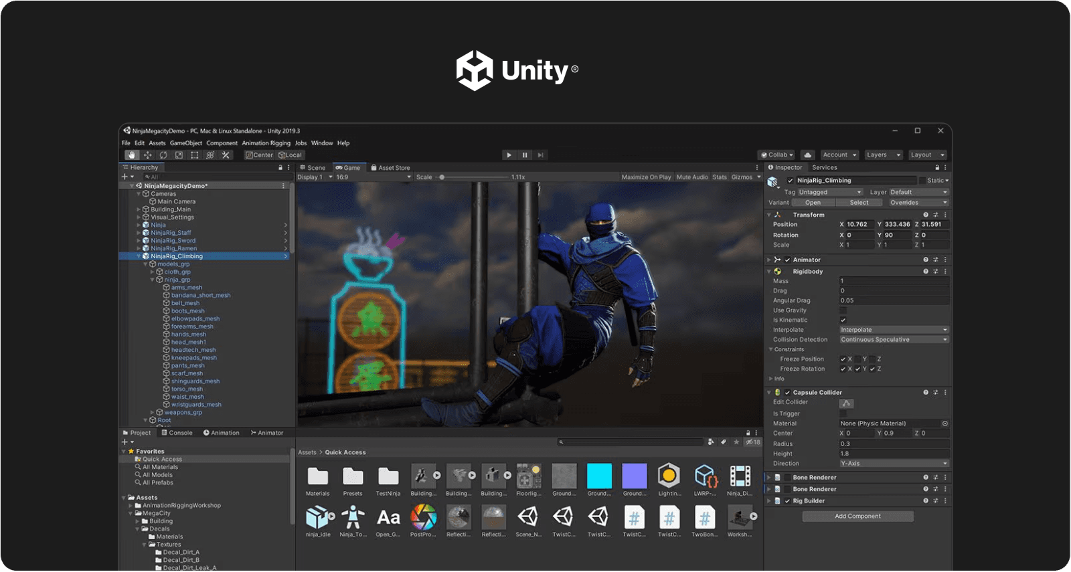Click the Edit Collider icon button

click(x=847, y=403)
